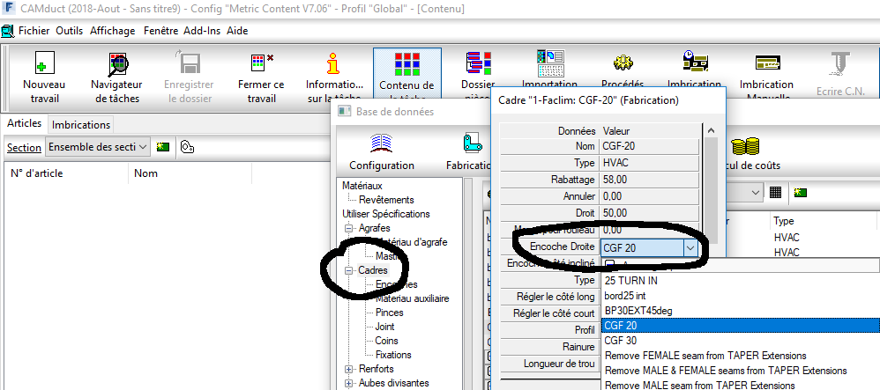Open the Calcul de coûts coins icon
The image size is (880, 390).
pyautogui.click(x=745, y=146)
